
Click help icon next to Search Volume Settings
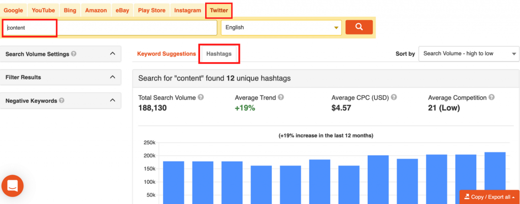(74, 54)
